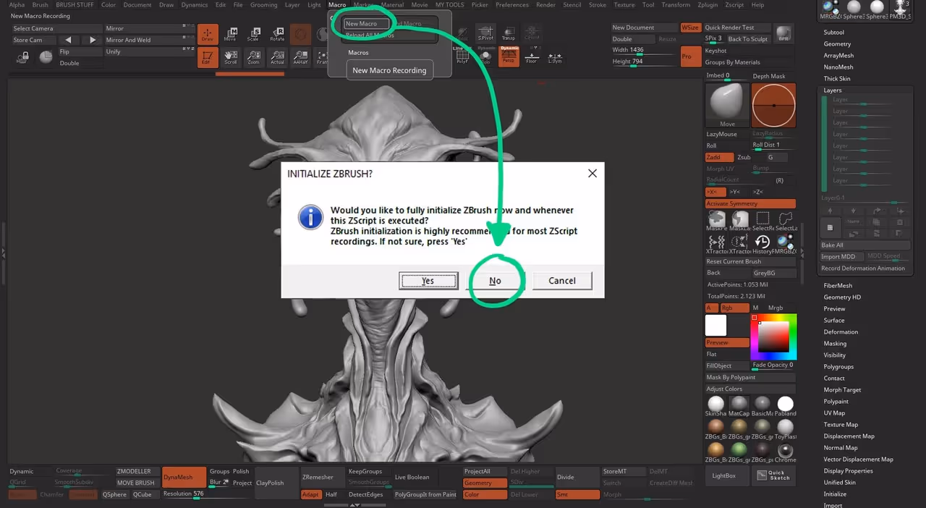Click the Zoom canvas icon
The width and height of the screenshot is (926, 508).
pyautogui.click(x=253, y=57)
